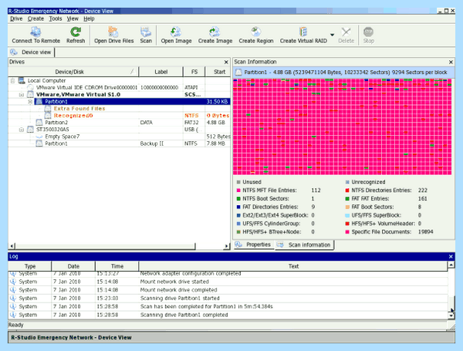Viewport: 463px width, 351px height.
Task: Click the UFS/FFS SuperBlock color swatch
Action: tap(347, 215)
